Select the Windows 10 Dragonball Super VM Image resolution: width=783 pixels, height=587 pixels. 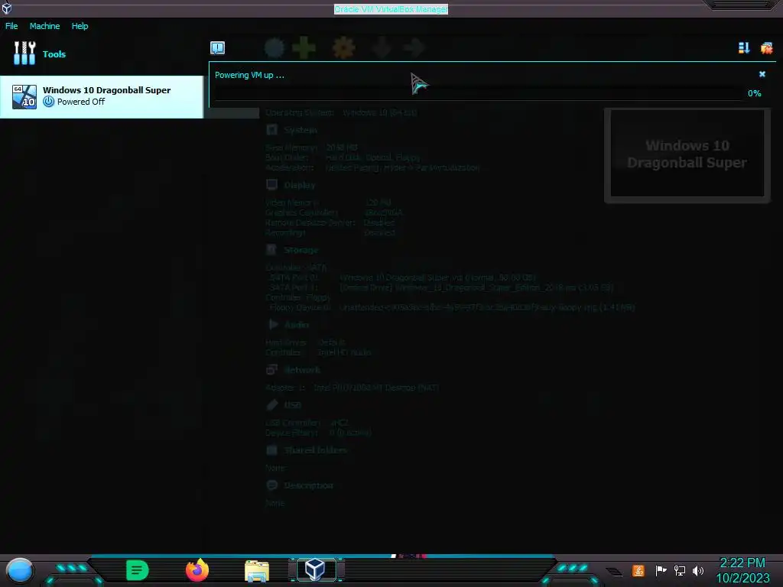[x=102, y=96]
